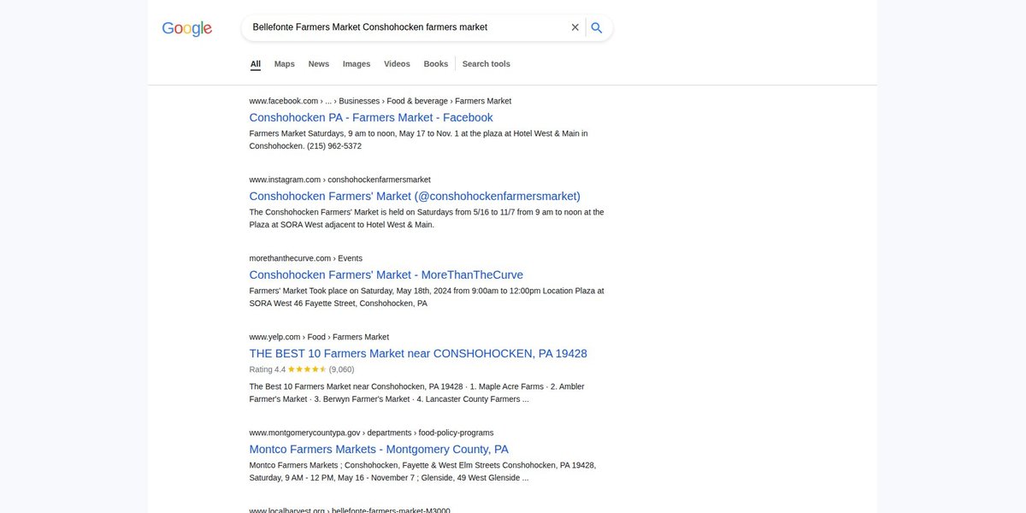Image resolution: width=1026 pixels, height=513 pixels.
Task: Click the www.montgomerycountypa.gov breadcrumb URL
Action: coord(371,433)
